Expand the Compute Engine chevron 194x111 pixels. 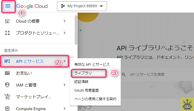coord(65,109)
